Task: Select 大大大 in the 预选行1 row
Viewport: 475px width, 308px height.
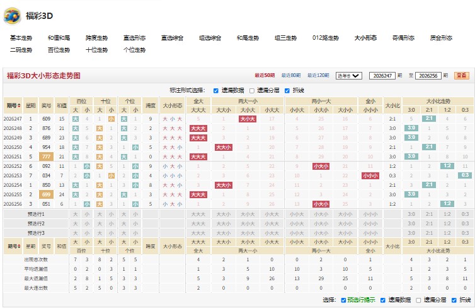Action: pos(198,214)
